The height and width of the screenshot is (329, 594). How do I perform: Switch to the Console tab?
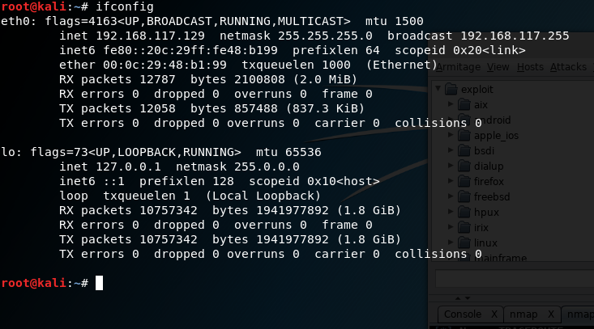[463, 314]
